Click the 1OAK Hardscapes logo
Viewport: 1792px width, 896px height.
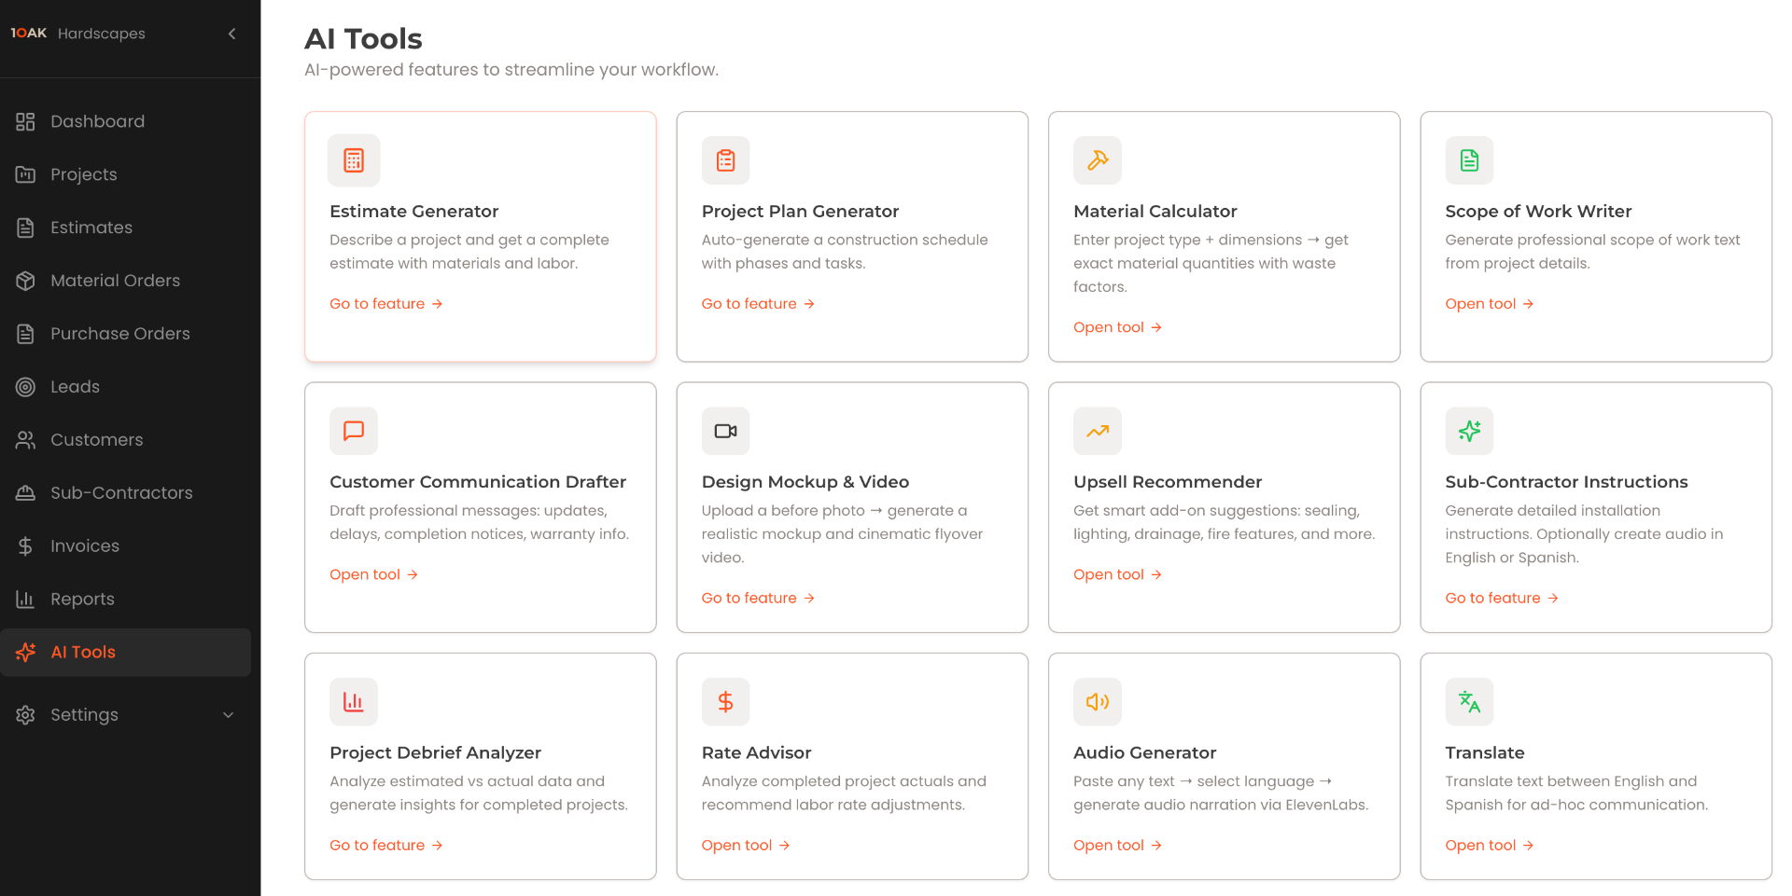tap(77, 34)
